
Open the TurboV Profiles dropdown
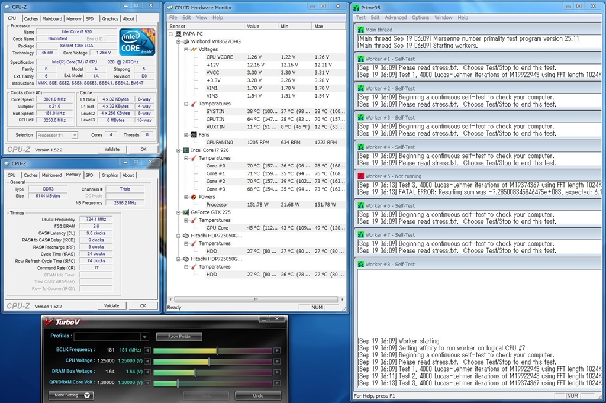[144, 337]
